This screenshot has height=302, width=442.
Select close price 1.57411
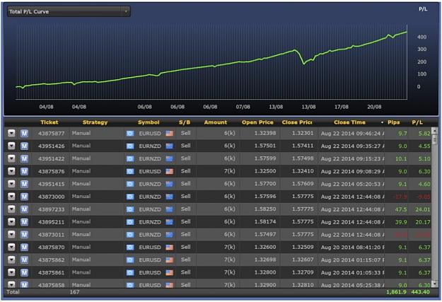(303, 146)
